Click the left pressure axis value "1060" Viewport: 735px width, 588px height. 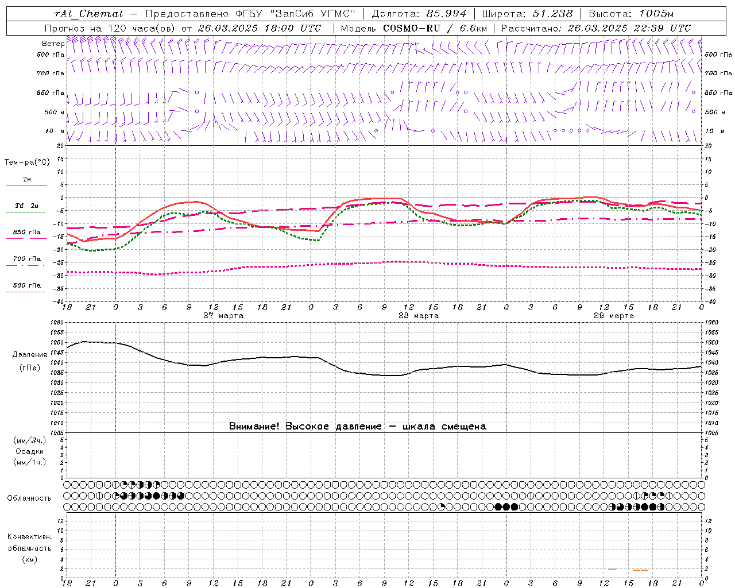pos(57,323)
